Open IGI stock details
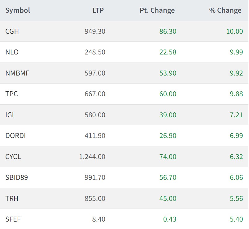Screen dimensions: 249x229 tap(10, 115)
